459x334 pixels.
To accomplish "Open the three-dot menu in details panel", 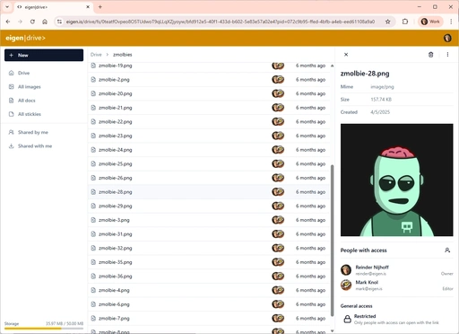I will (447, 55).
